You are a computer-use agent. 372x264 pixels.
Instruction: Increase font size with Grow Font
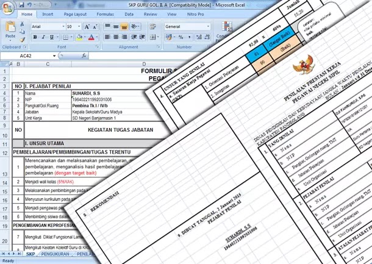[x=87, y=27]
